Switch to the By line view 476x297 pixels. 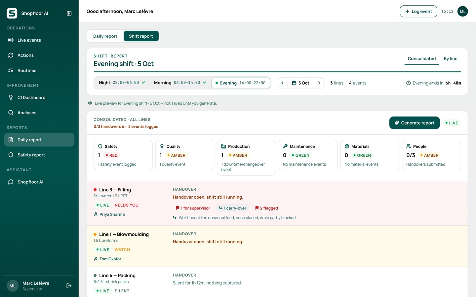[x=451, y=59]
